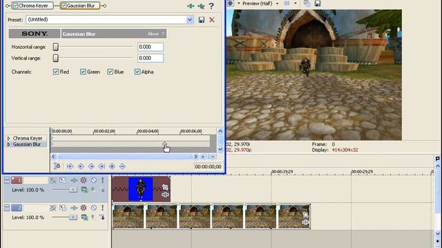Delete the preset with the red X

212,20
